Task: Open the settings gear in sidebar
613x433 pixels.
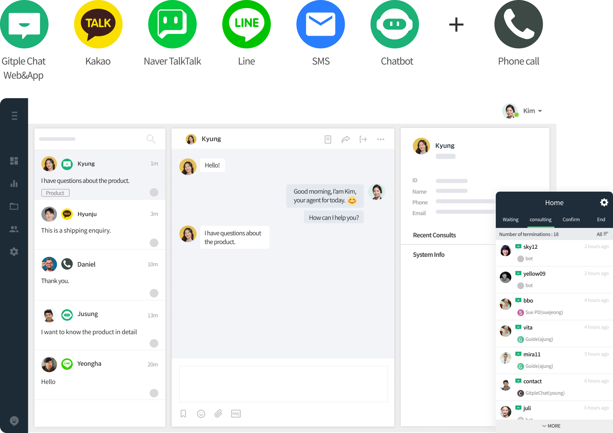Action: [x=14, y=252]
